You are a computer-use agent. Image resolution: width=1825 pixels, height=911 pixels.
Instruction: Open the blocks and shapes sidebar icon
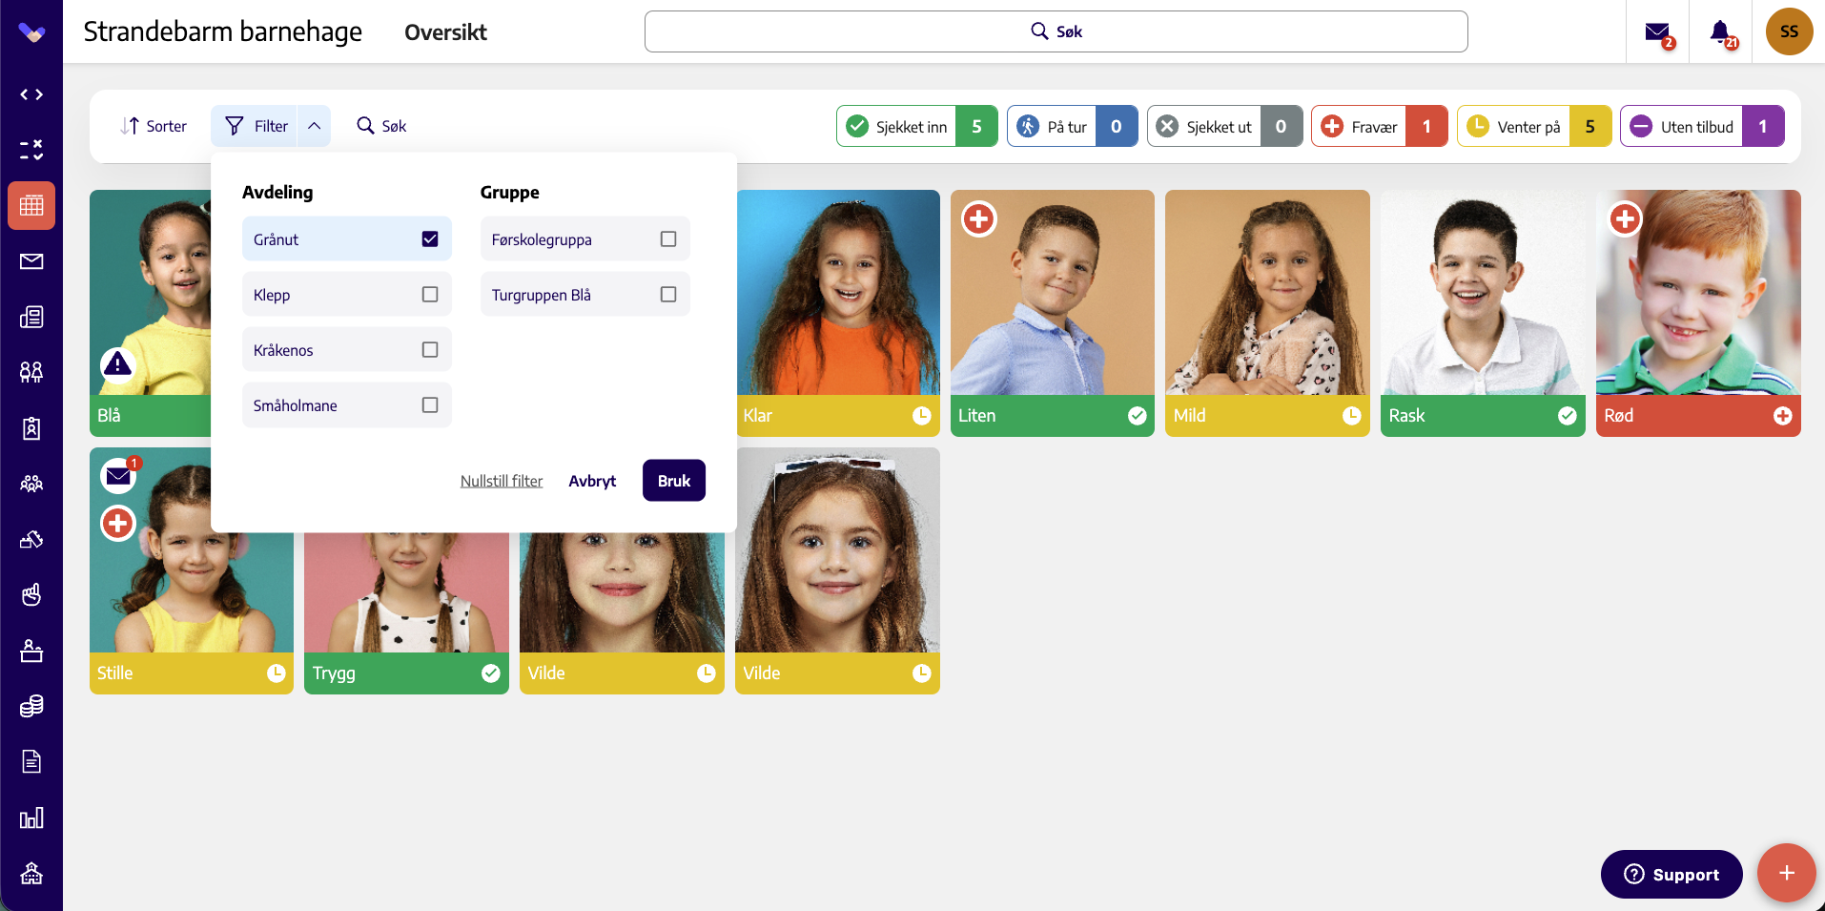[31, 540]
